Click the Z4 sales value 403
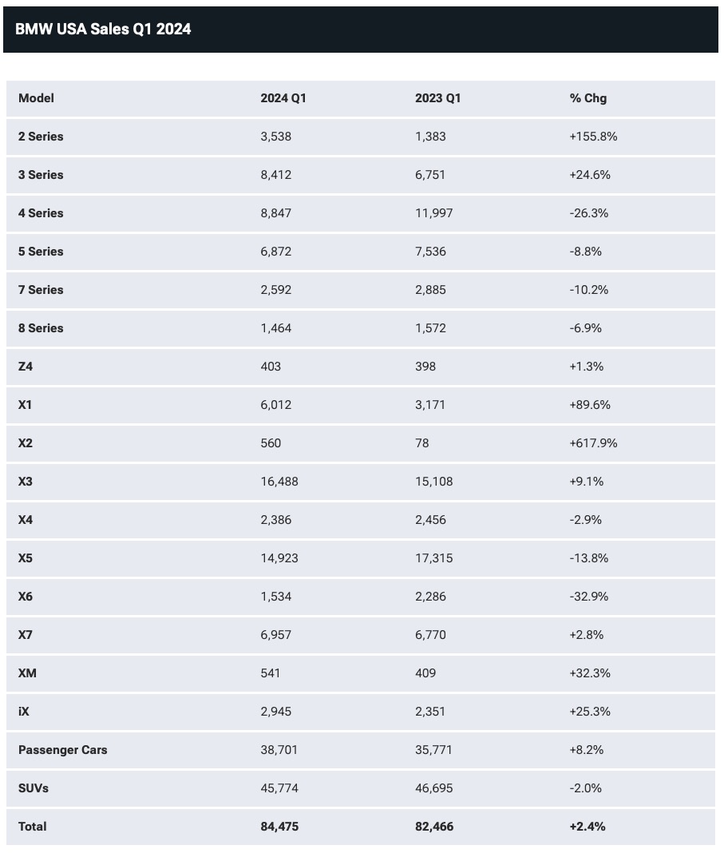The image size is (724, 853). pyautogui.click(x=271, y=367)
